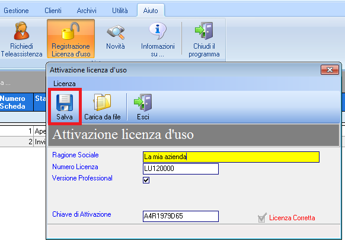Open the Novità magnifier icon

click(116, 33)
